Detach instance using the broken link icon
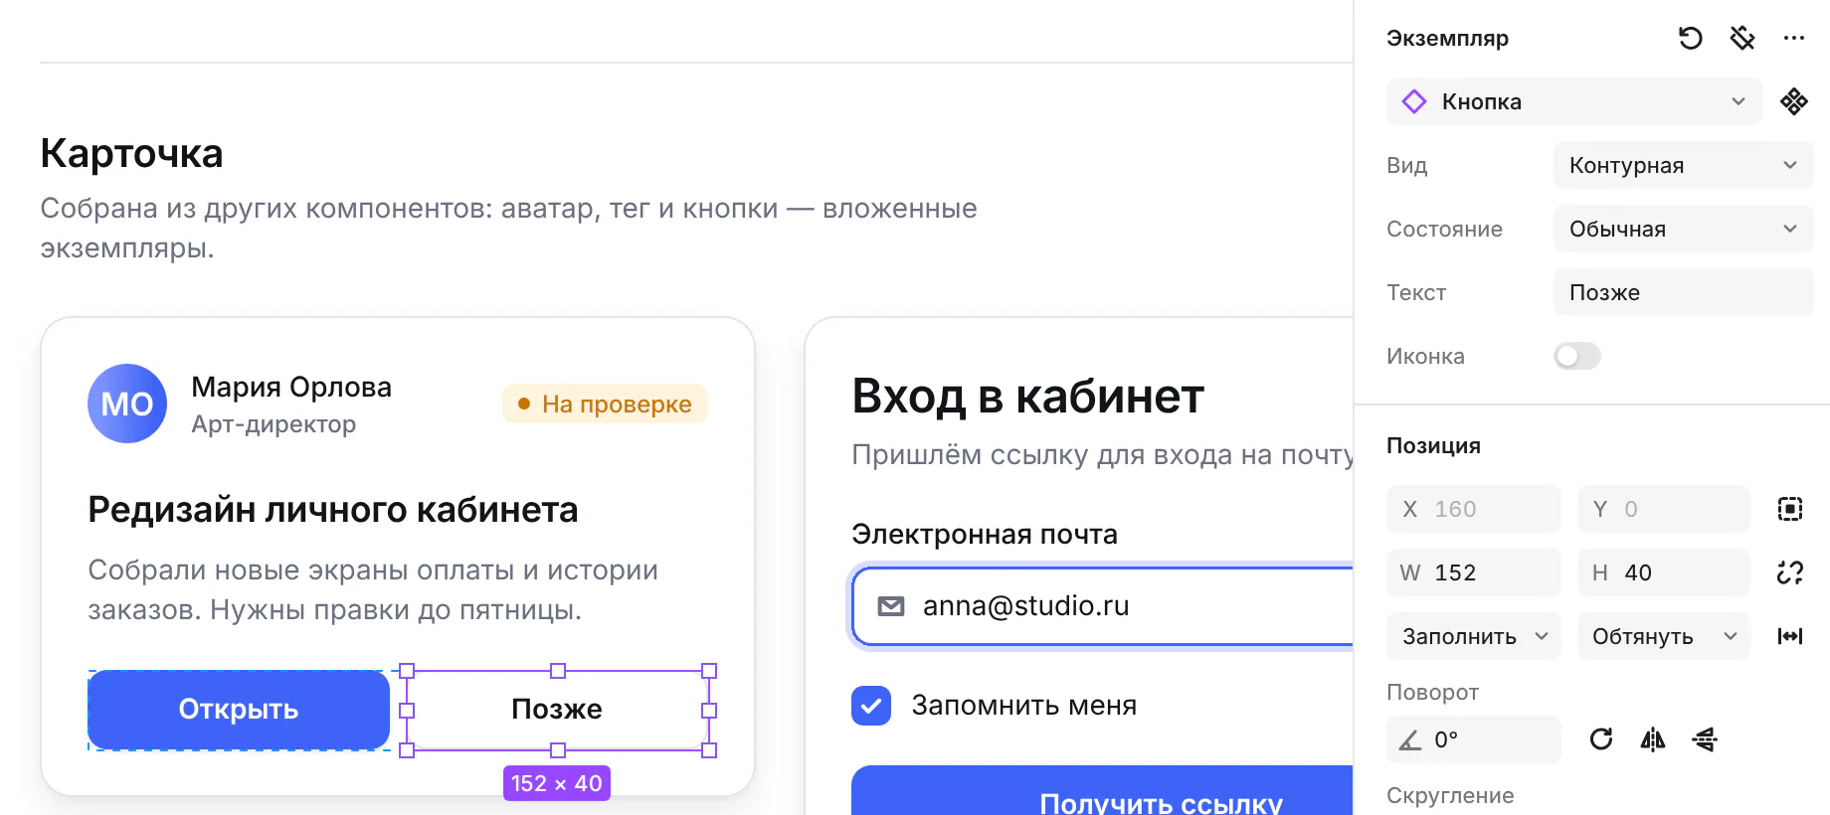Viewport: 1830px width, 815px height. 1742,39
